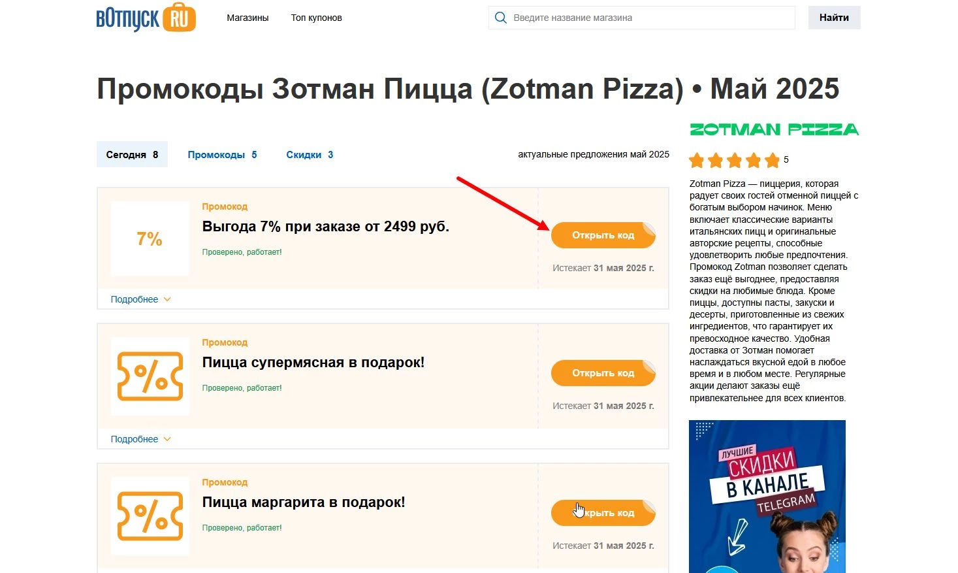Select the Скидки 3 filter tab
This screenshot has height=573, width=958.
(x=309, y=154)
